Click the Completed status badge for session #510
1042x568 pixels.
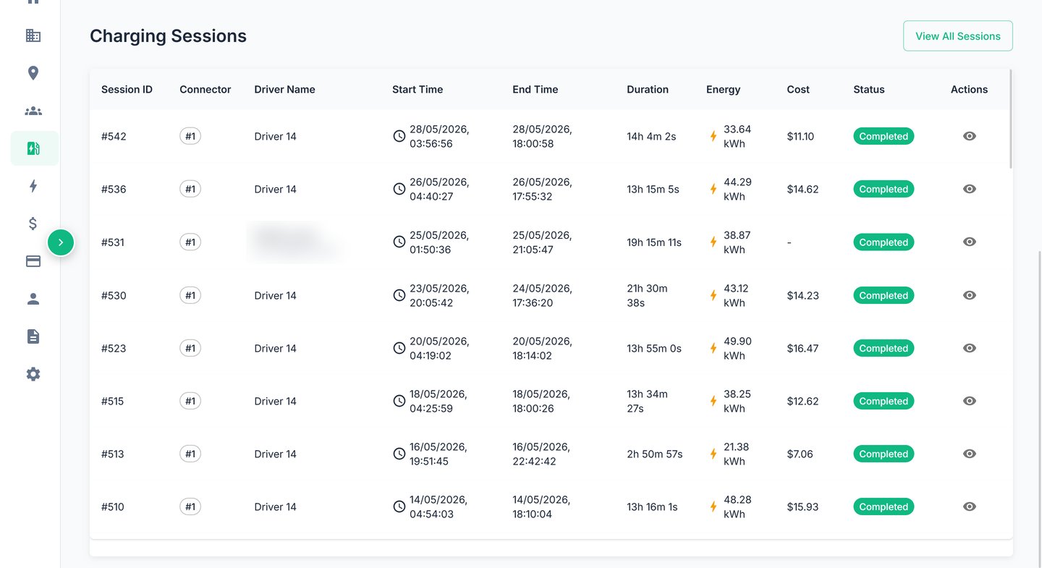click(884, 506)
